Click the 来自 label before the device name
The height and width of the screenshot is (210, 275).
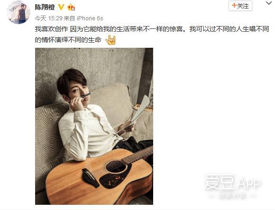[x=69, y=18]
